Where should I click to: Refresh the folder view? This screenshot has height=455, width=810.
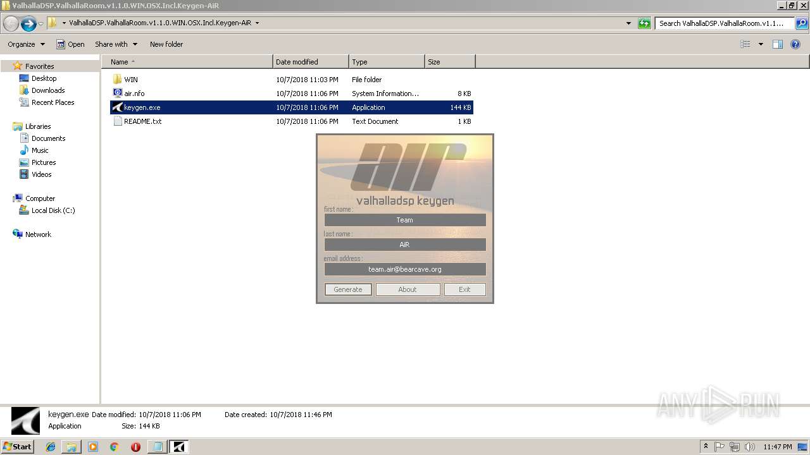click(644, 23)
